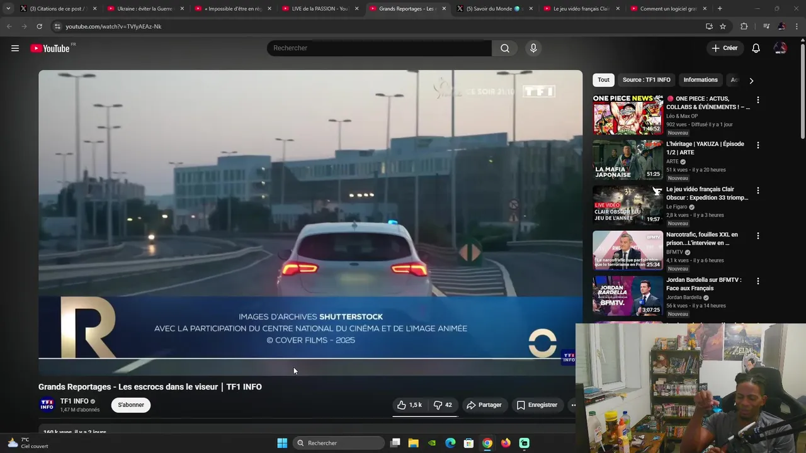Save video with Enregistrer button
Viewport: 806px width, 453px height.
point(537,405)
